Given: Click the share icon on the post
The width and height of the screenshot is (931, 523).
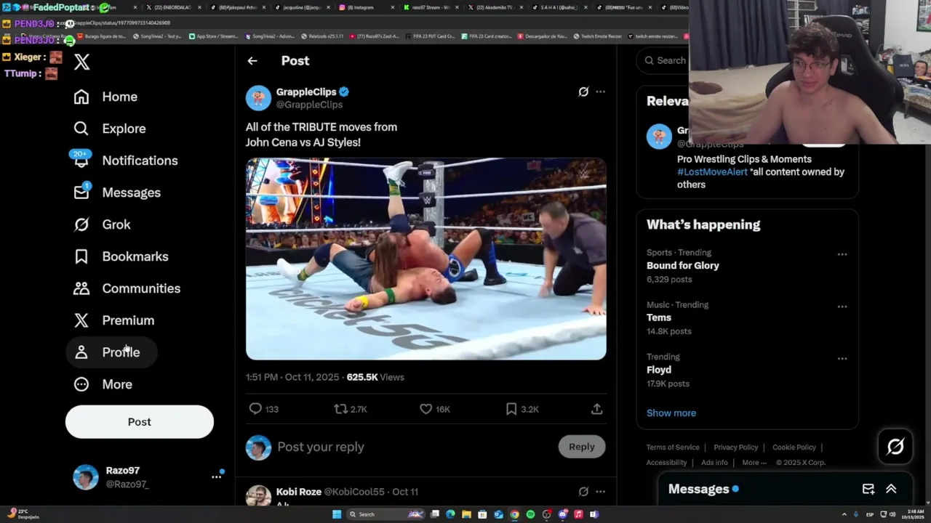Looking at the screenshot, I should tap(596, 409).
